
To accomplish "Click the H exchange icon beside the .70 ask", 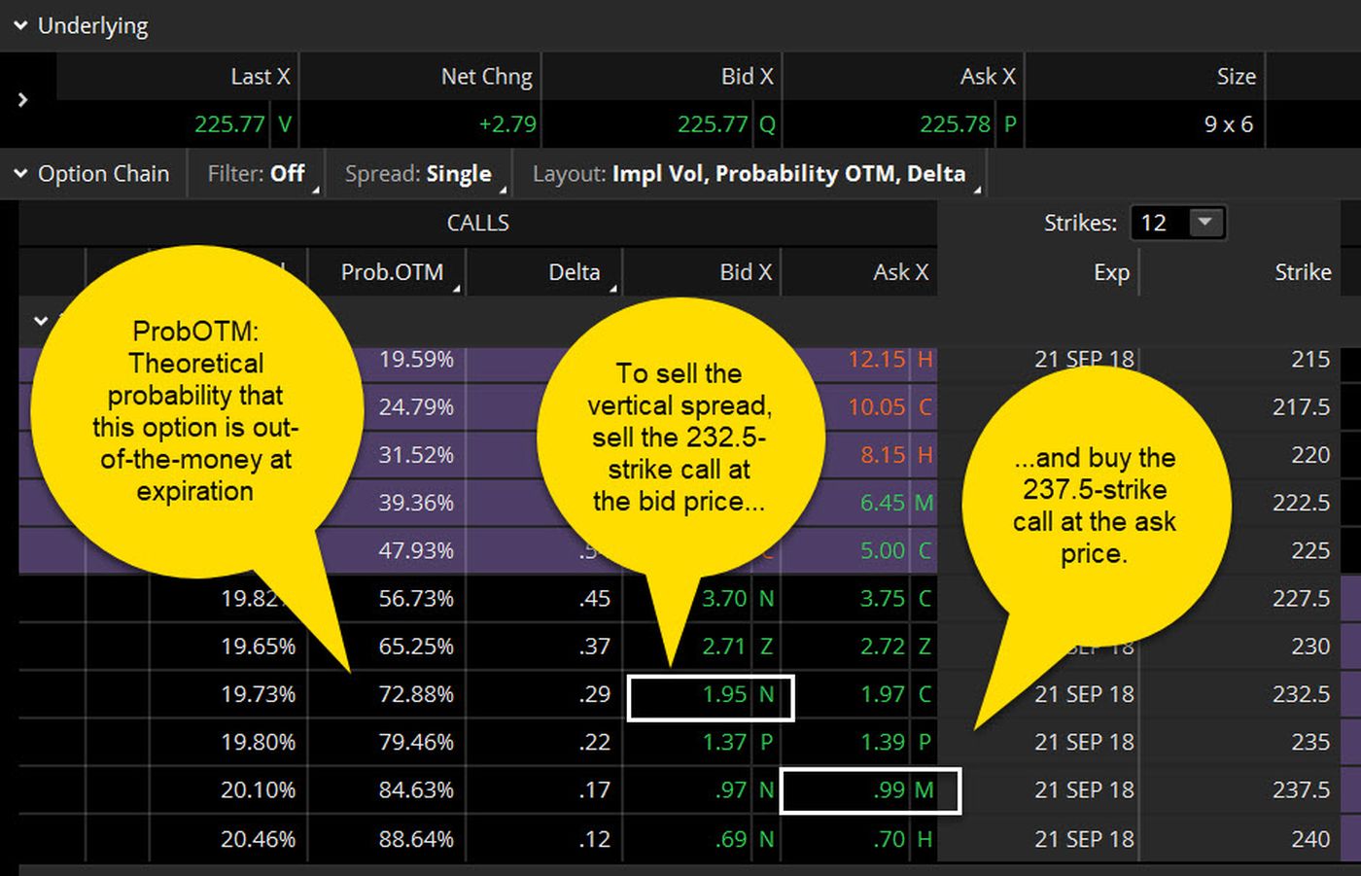I will 924,838.
